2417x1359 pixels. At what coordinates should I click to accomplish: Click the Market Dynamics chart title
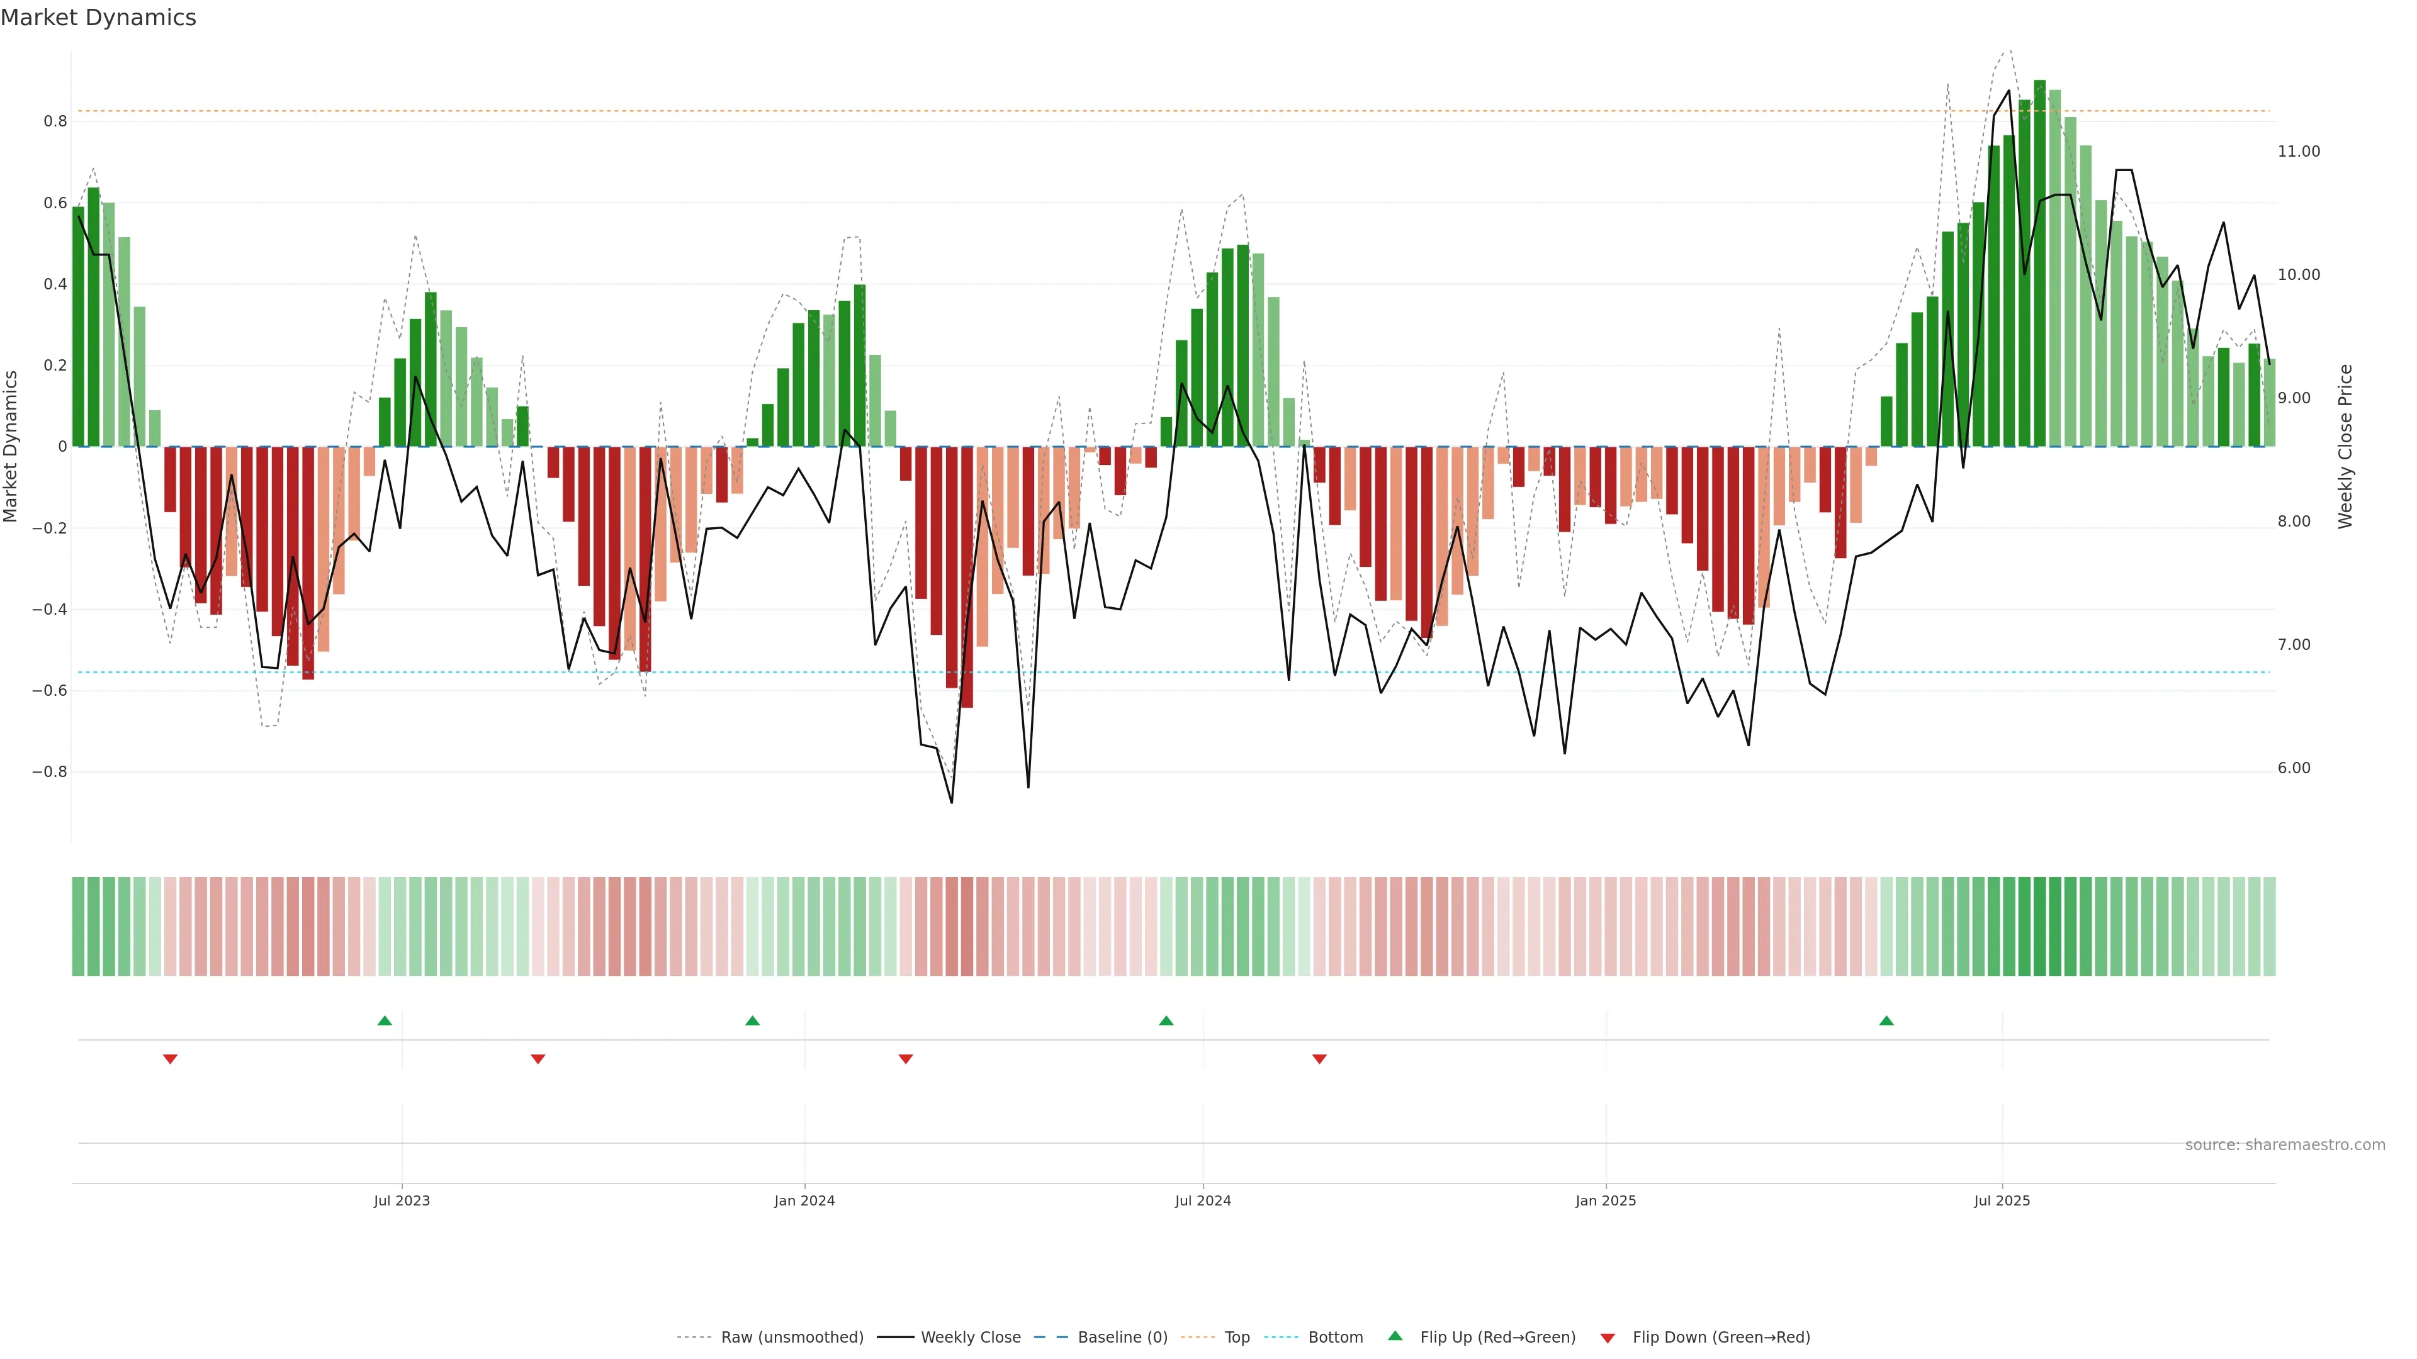[x=99, y=18]
